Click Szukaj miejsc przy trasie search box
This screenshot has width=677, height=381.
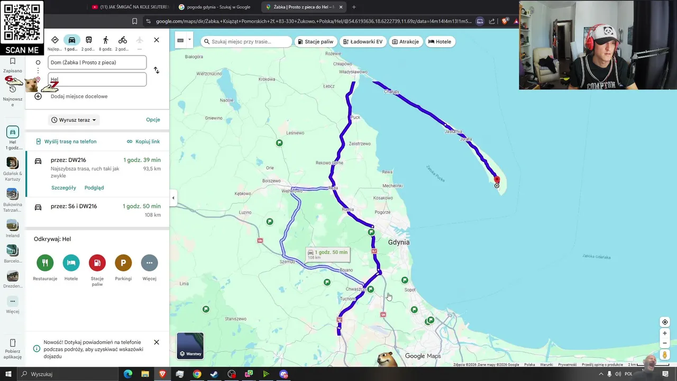tap(246, 42)
